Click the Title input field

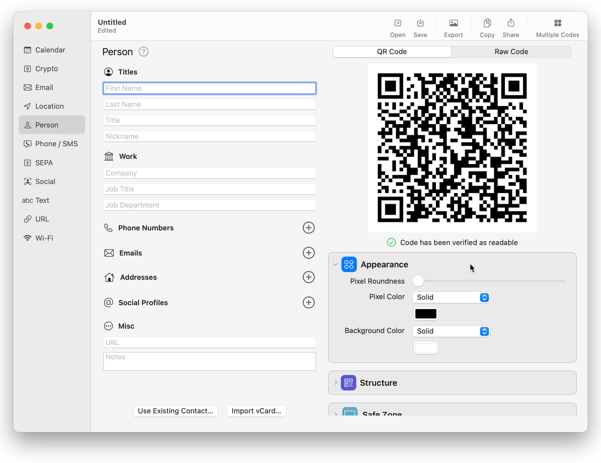[x=209, y=120]
